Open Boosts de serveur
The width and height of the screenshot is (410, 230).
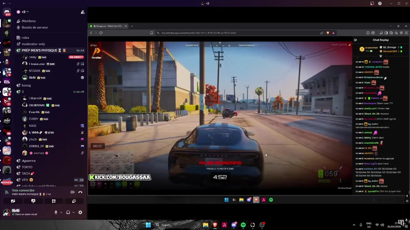(x=51, y=27)
